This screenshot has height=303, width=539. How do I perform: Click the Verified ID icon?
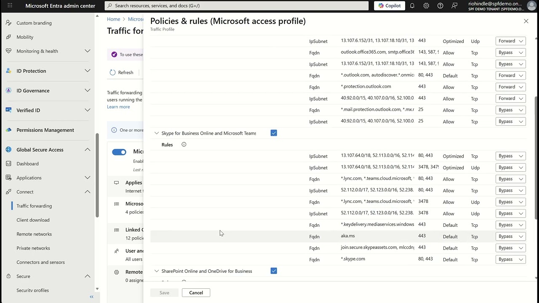(x=8, y=110)
